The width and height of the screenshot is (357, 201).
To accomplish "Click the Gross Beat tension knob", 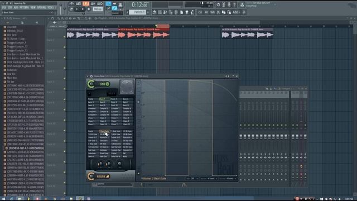I will [x=120, y=164].
